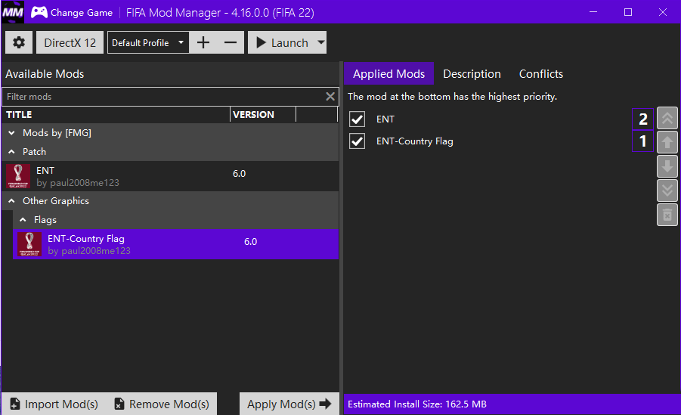Launch the game with mods
681x415 pixels.
click(x=282, y=42)
